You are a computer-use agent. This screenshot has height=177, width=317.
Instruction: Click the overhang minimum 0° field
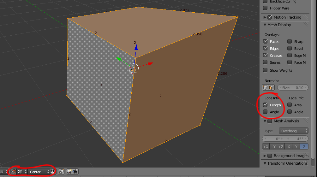point(273,139)
